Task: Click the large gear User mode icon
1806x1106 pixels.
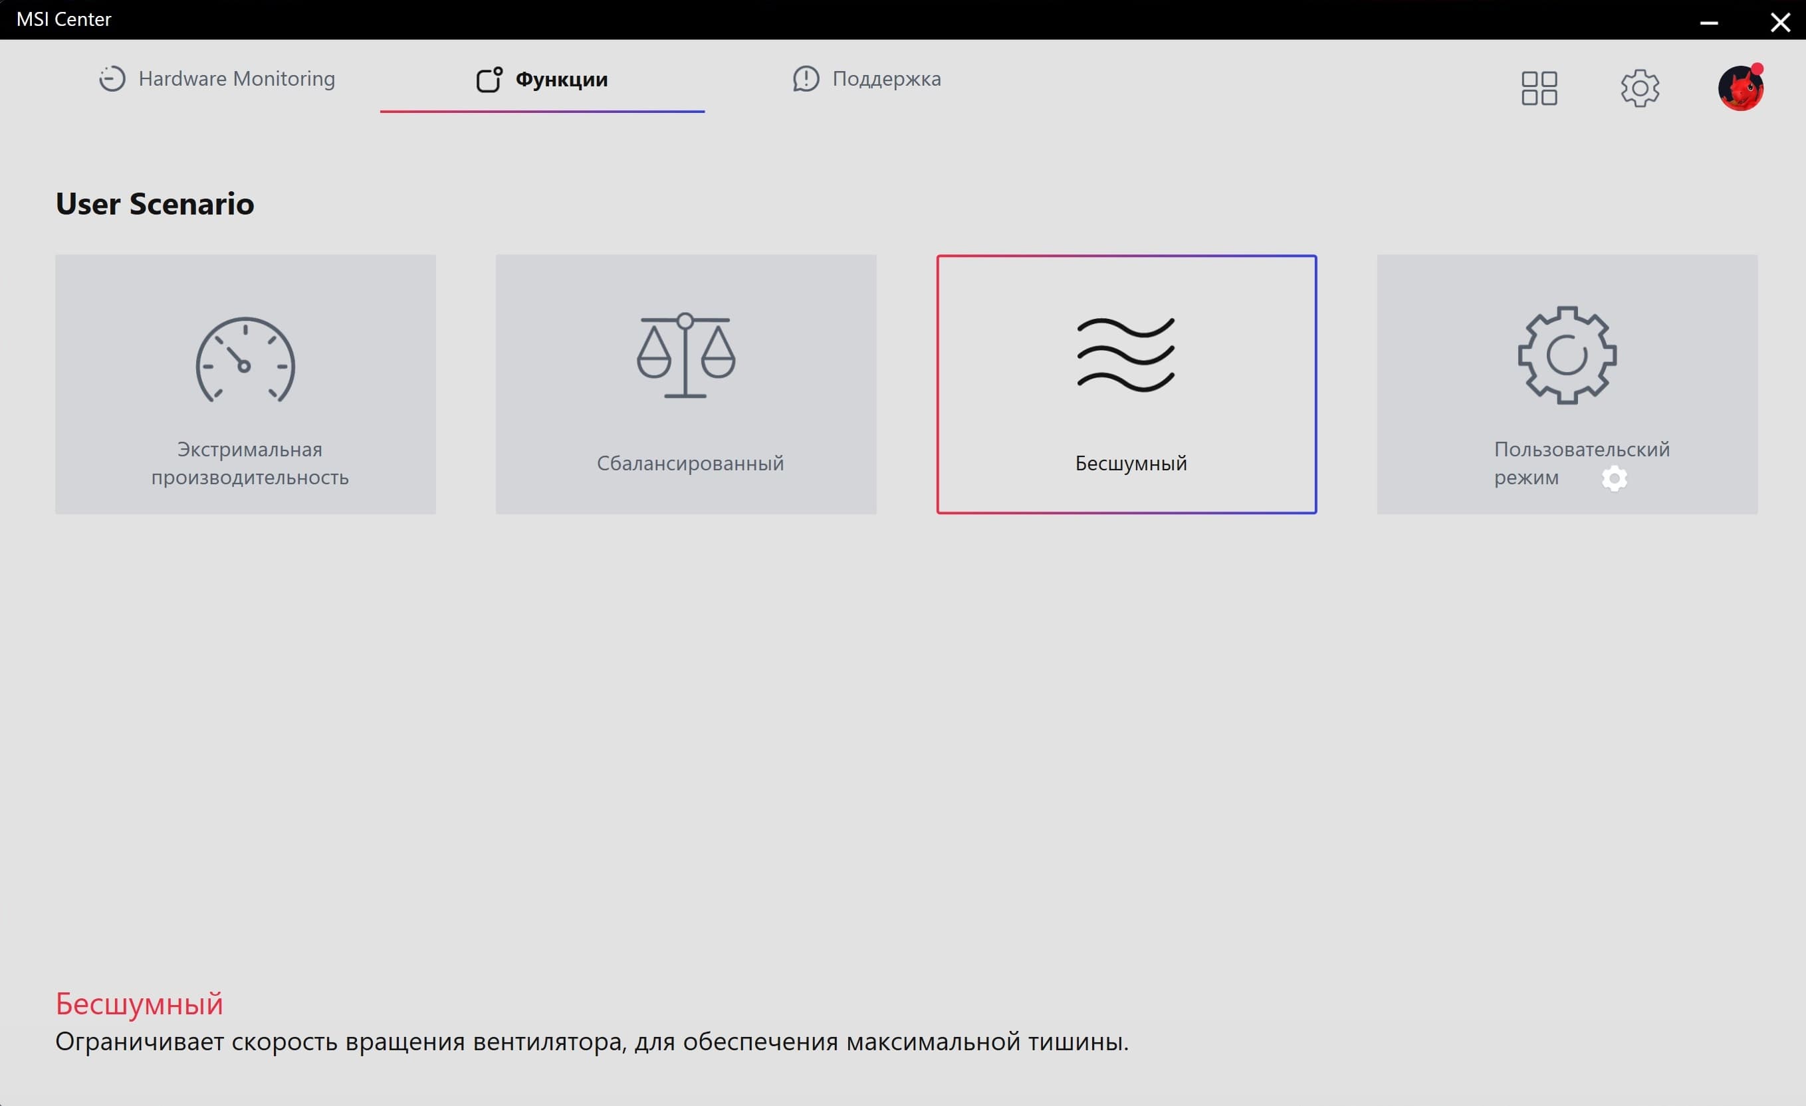Action: (1566, 355)
